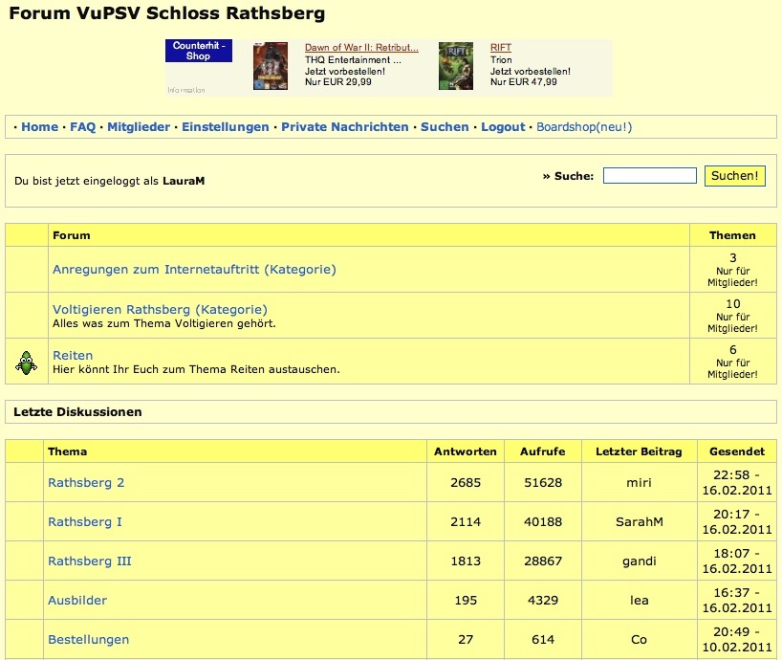782x660 pixels.
Task: Click last poster SarahM
Action: point(640,522)
